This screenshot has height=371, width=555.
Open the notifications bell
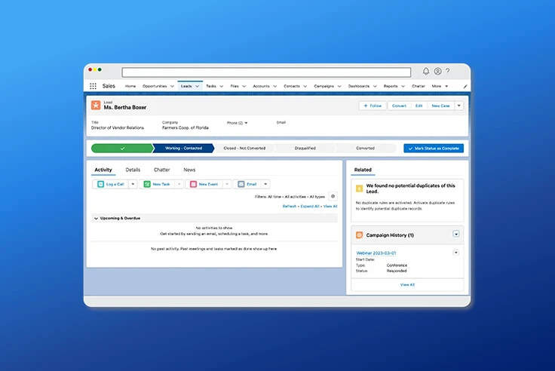[426, 71]
